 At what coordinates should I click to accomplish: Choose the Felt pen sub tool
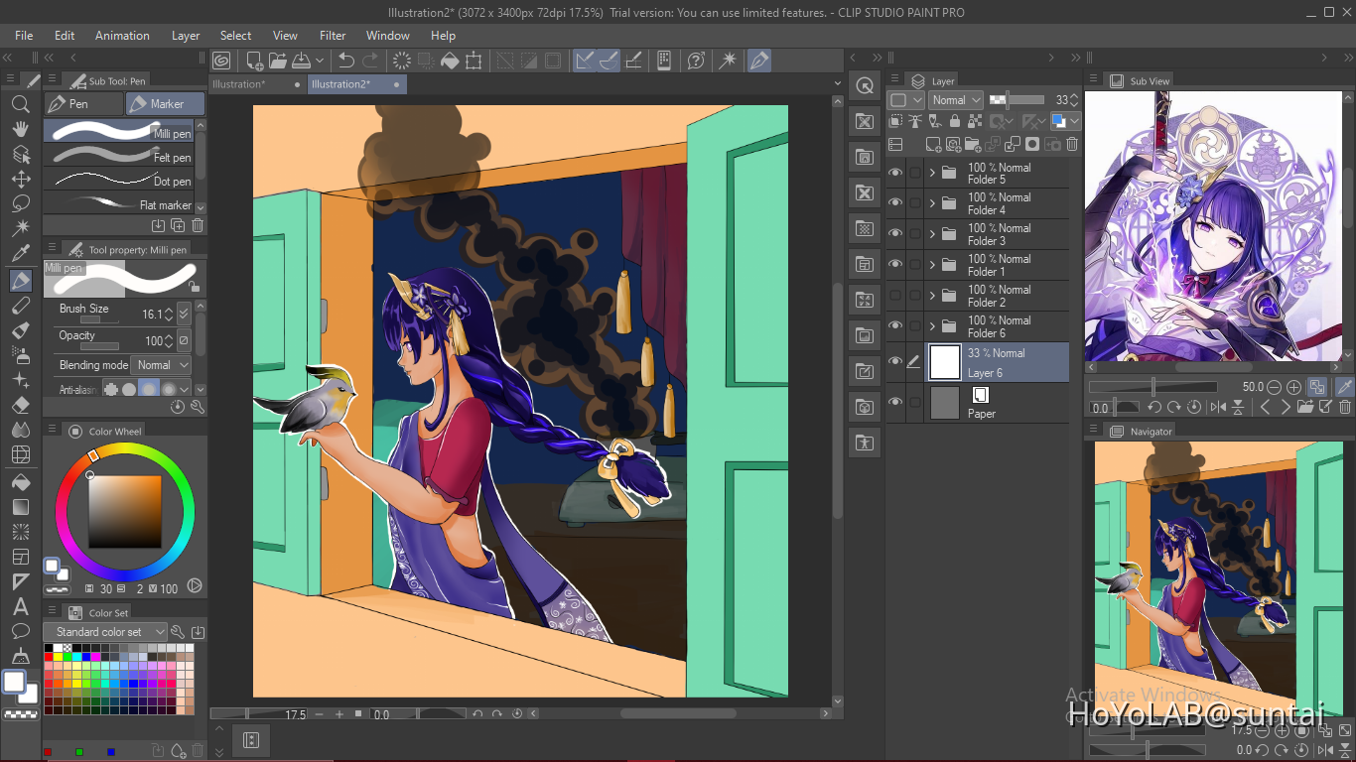(119, 156)
